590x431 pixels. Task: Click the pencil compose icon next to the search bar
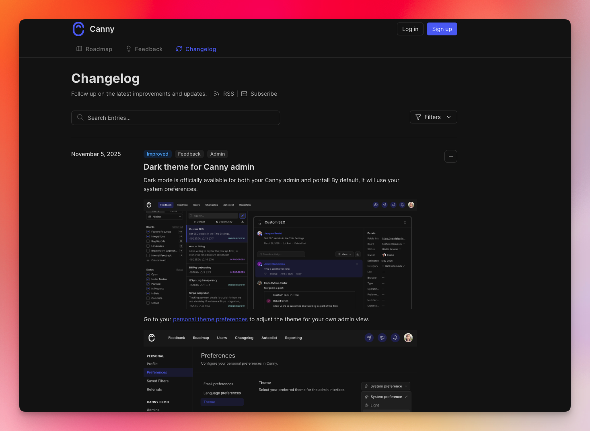pyautogui.click(x=243, y=215)
